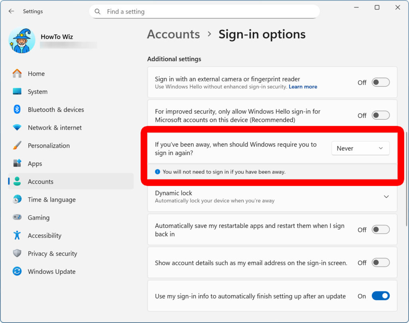409x323 pixels.
Task: Open Windows Update settings
Action: [x=51, y=271]
